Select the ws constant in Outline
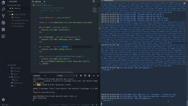The image size is (188, 106). click(x=14, y=86)
